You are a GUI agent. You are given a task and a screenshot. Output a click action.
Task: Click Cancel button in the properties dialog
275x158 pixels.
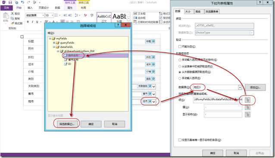[x=236, y=153]
